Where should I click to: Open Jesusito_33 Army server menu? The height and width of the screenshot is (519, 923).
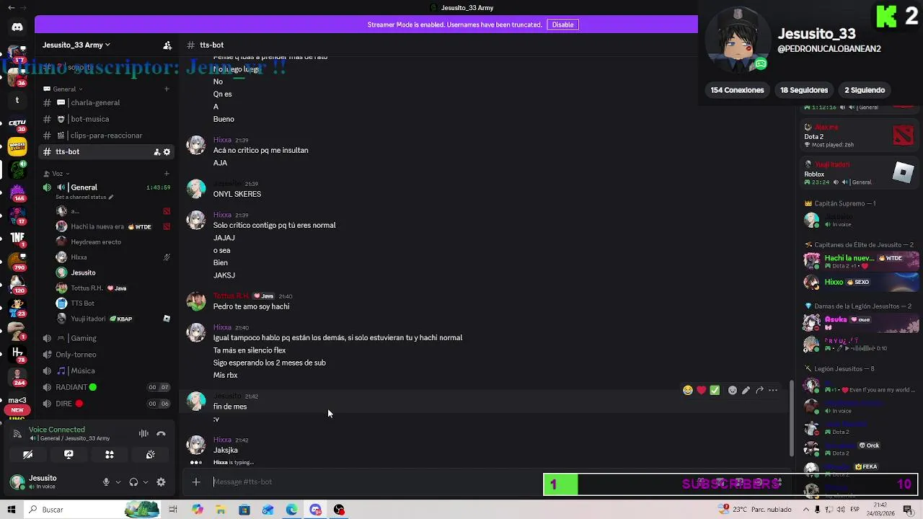76,45
